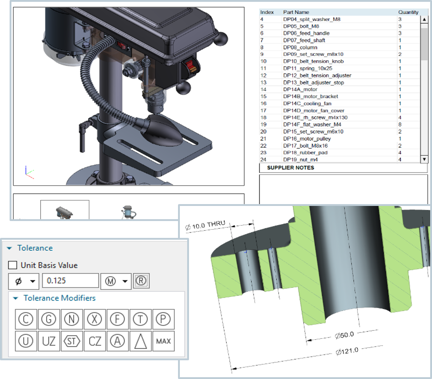The image size is (432, 379).
Task: Toggle the circled R reciprocity button
Action: click(141, 281)
